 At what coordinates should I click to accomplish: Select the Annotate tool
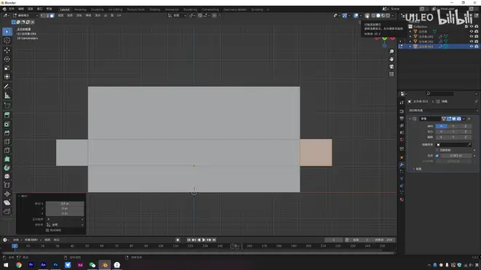pos(7,87)
